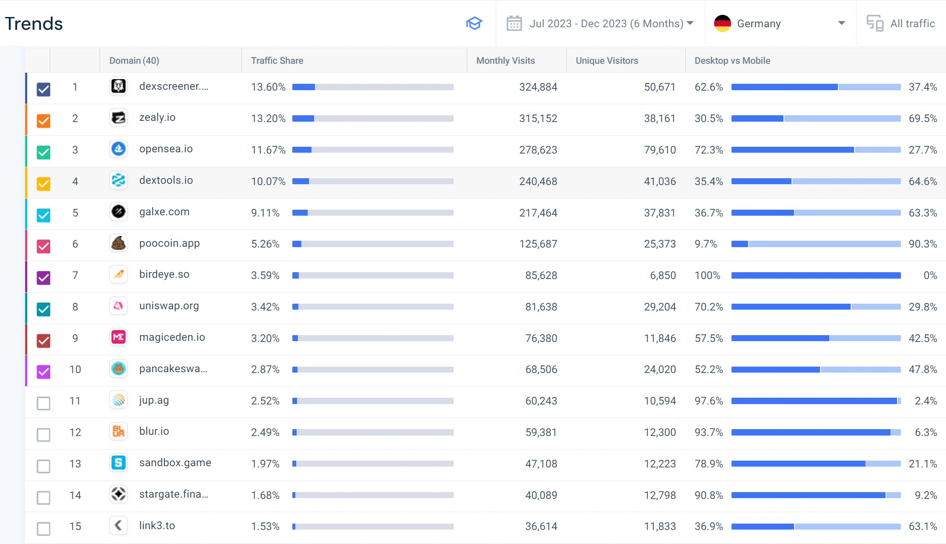
Task: Click the Unique Visitors column header
Action: [x=606, y=60]
